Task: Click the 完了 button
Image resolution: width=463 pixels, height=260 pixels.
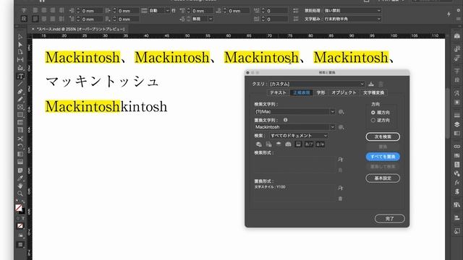Action: pos(389,218)
